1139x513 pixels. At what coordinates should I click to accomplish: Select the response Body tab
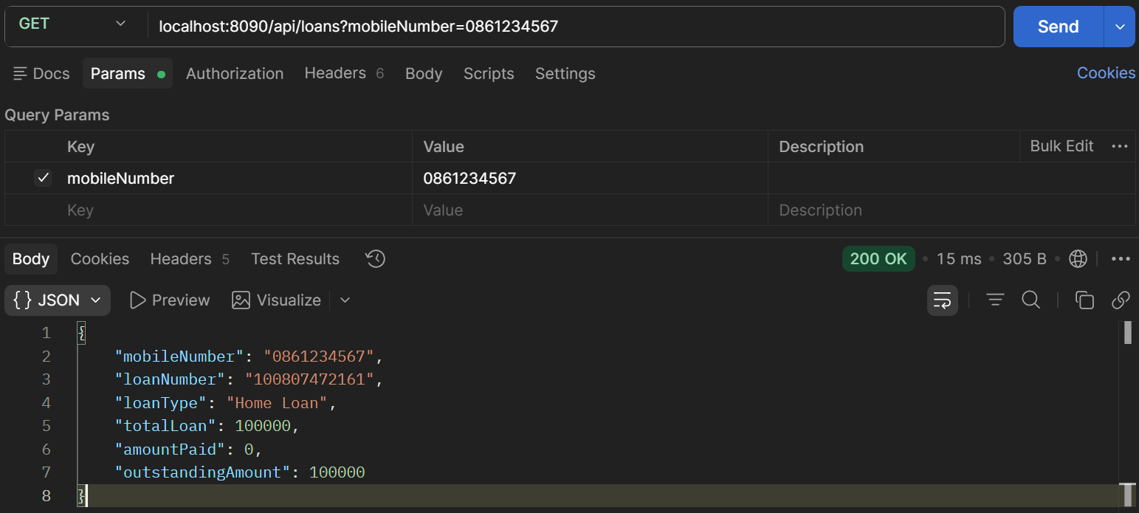click(31, 259)
